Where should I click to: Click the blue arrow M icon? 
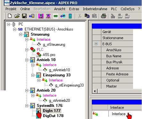[x=63, y=16]
